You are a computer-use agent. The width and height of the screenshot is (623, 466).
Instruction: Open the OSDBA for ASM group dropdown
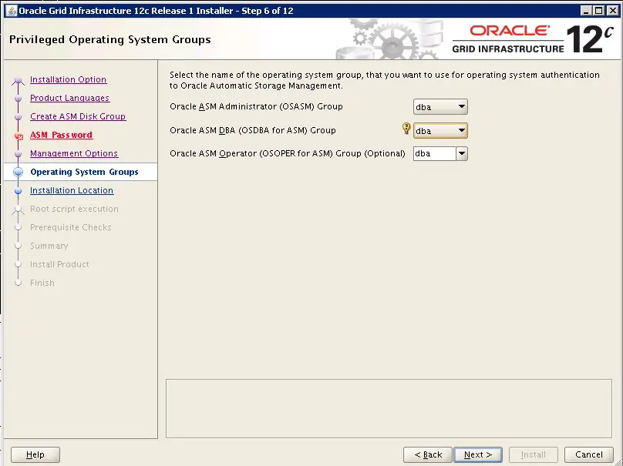tap(440, 131)
